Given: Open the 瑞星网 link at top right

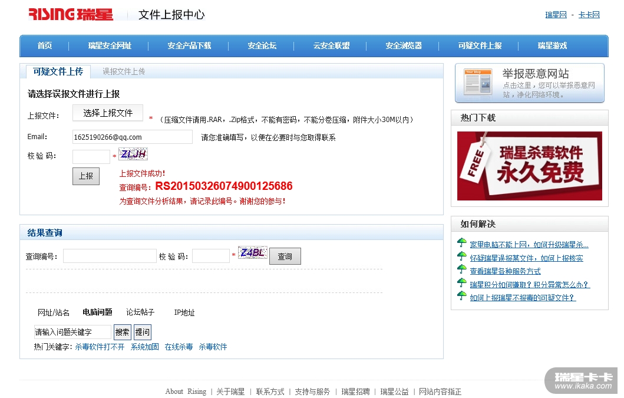Looking at the screenshot, I should click(556, 15).
